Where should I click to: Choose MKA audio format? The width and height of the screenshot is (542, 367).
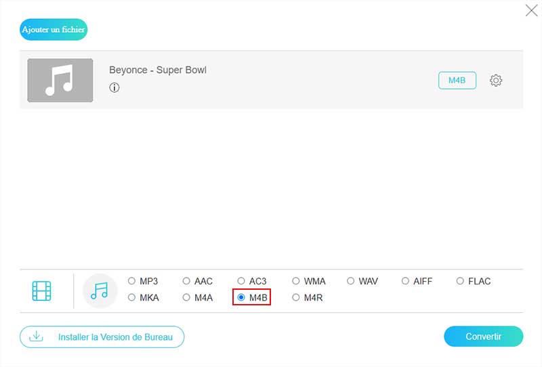click(132, 297)
